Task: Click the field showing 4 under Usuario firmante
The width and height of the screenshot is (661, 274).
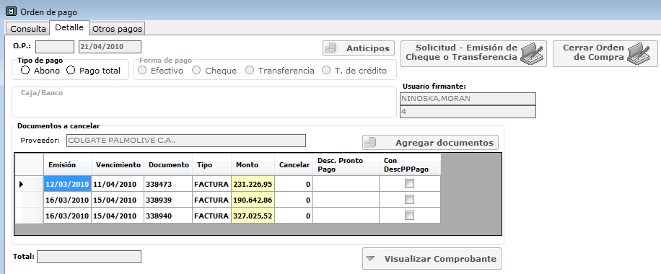Action: click(x=468, y=112)
